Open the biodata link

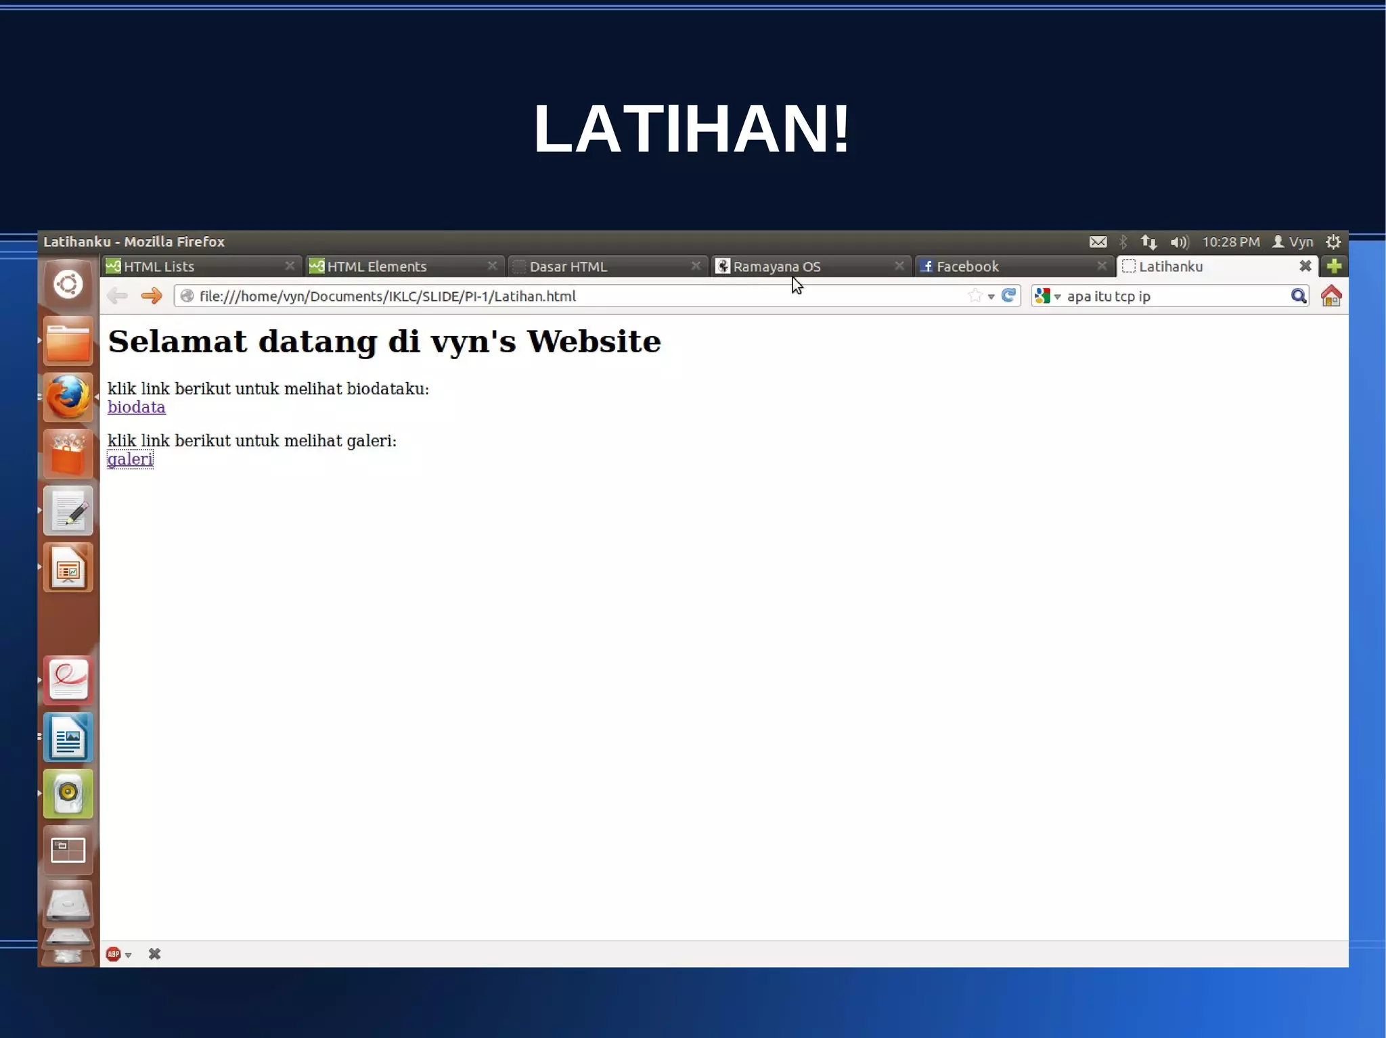click(x=136, y=407)
